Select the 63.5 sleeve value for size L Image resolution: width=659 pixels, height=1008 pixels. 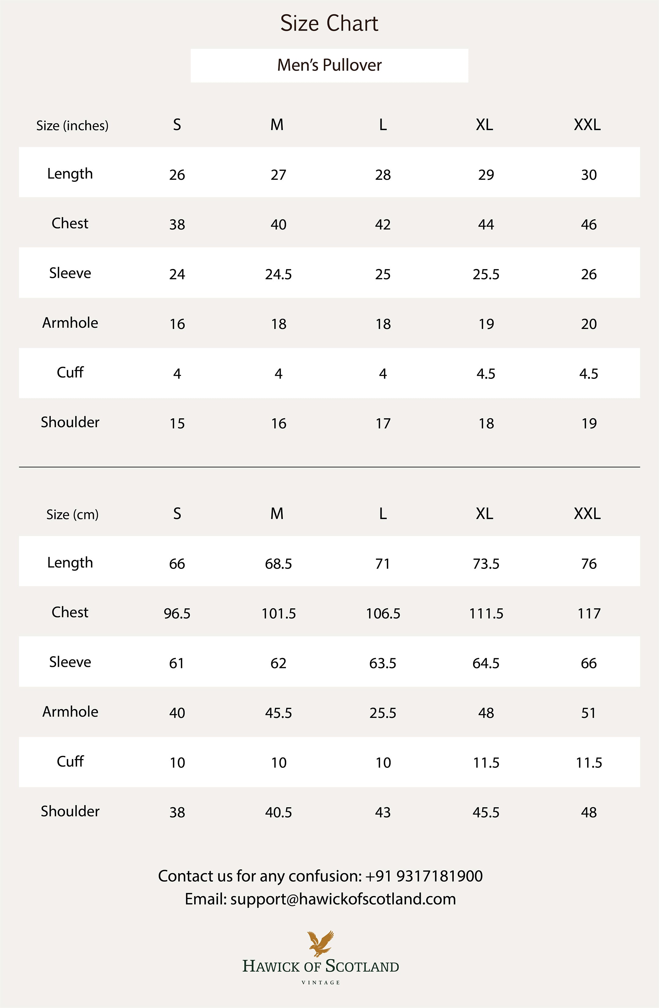(x=383, y=663)
